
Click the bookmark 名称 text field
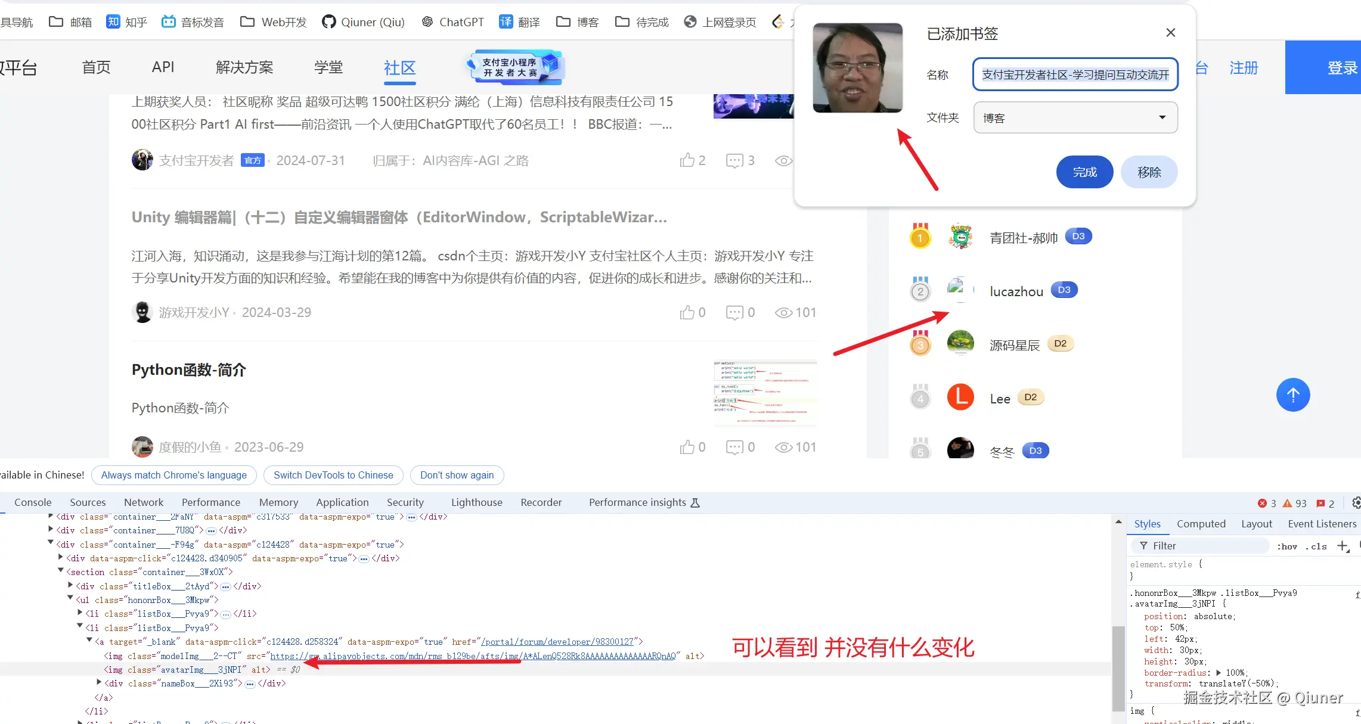point(1075,74)
